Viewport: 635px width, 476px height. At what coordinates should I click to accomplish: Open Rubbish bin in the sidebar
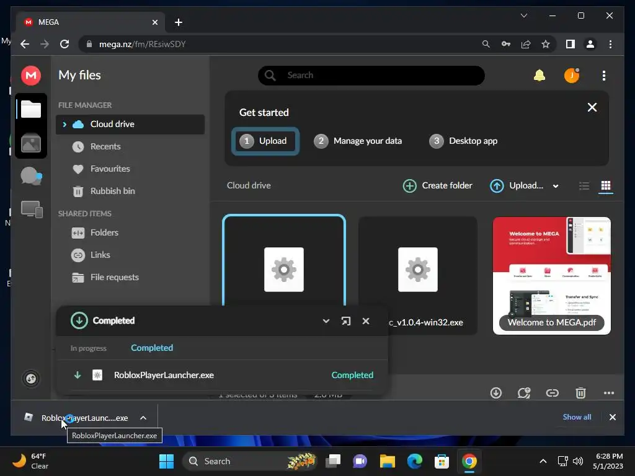click(113, 191)
